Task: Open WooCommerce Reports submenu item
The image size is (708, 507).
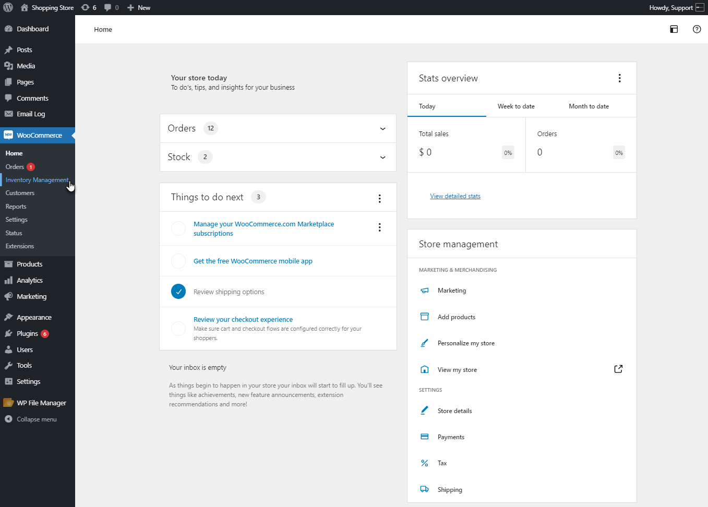Action: pos(16,207)
